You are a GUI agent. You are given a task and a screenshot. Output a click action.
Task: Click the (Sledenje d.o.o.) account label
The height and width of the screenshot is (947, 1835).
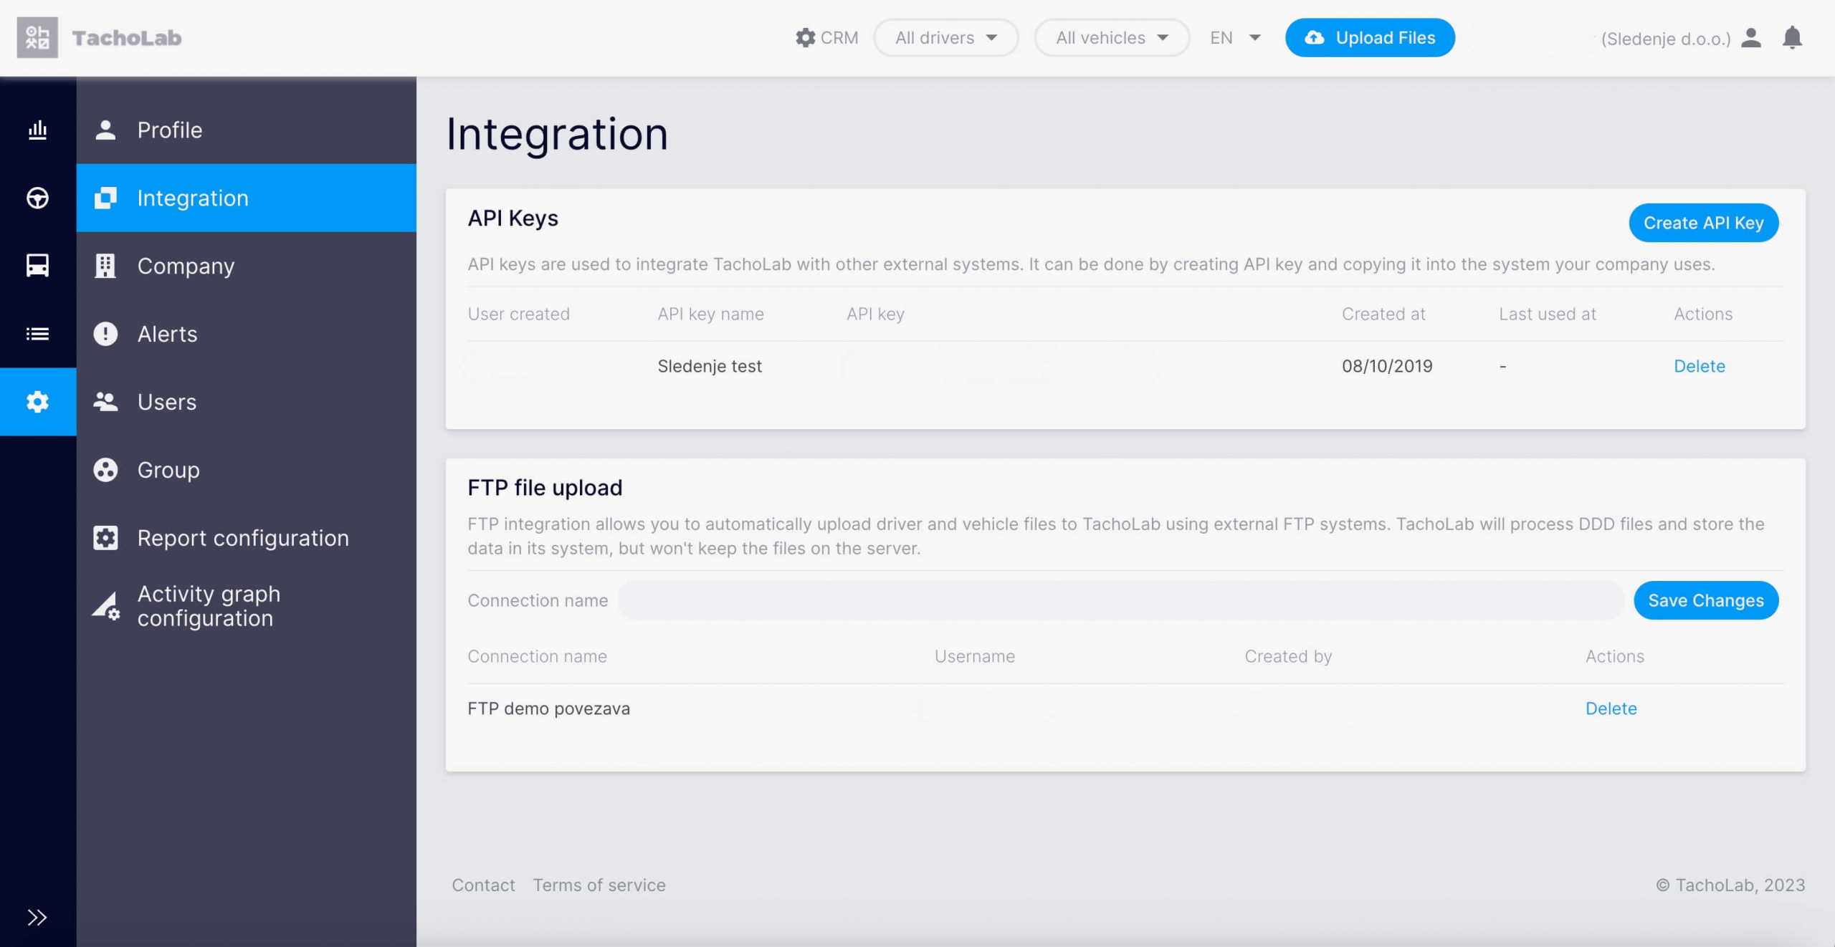click(1665, 39)
